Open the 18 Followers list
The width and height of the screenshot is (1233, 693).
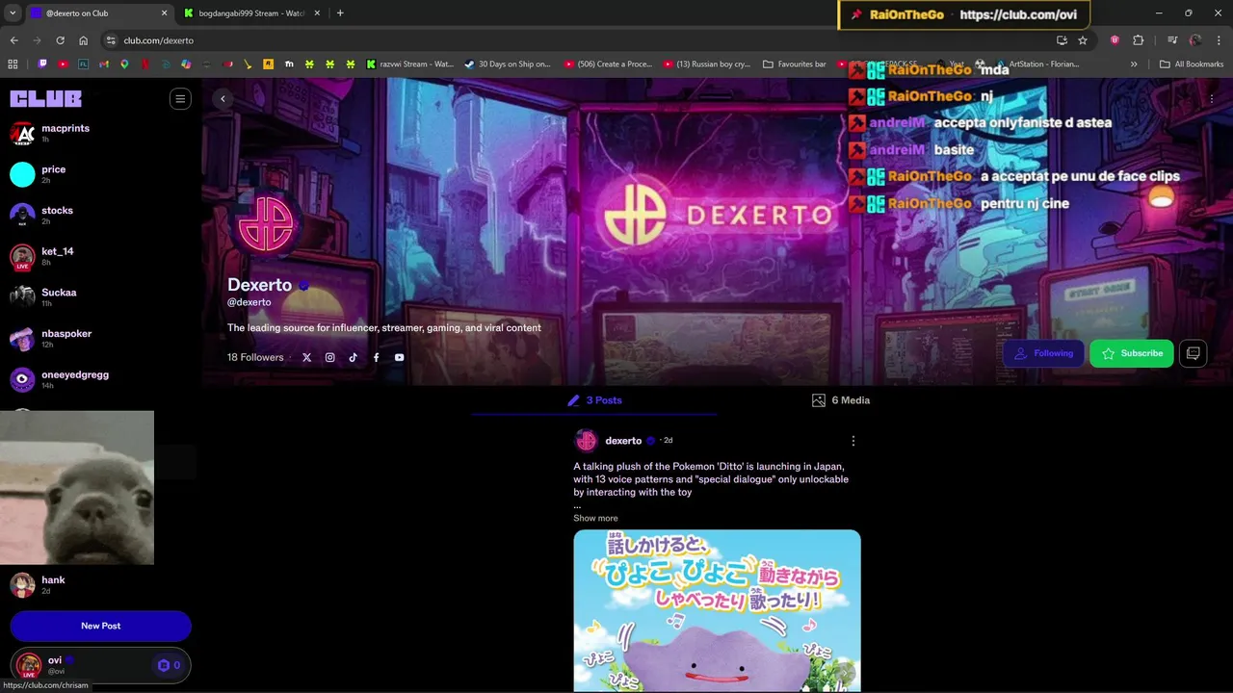click(255, 357)
